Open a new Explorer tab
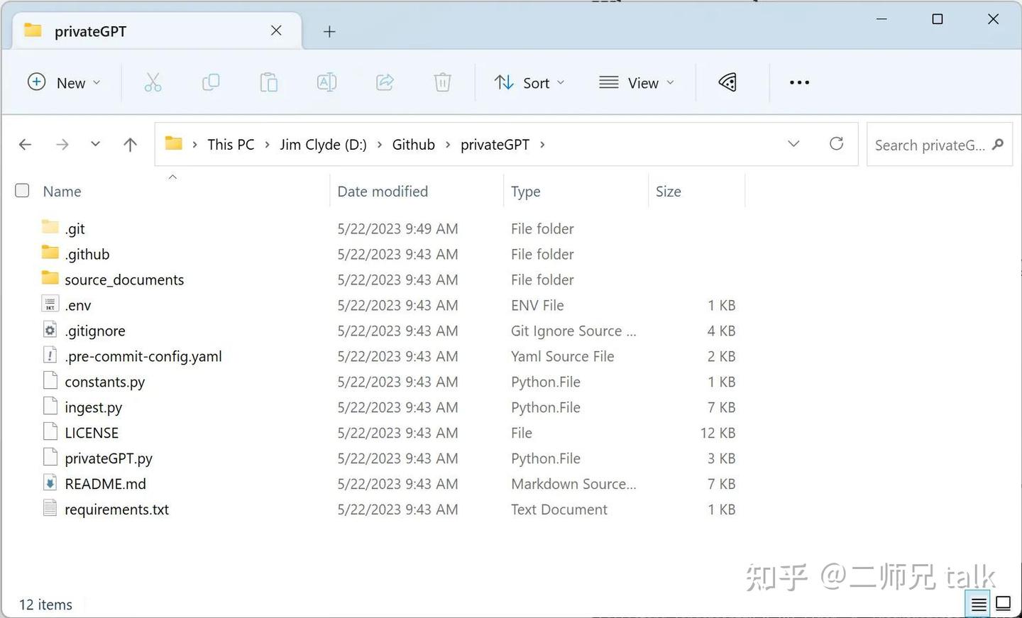The image size is (1022, 618). (329, 31)
